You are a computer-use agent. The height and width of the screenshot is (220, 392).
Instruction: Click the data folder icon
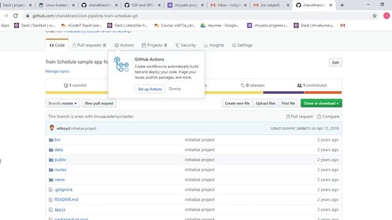(x=51, y=150)
